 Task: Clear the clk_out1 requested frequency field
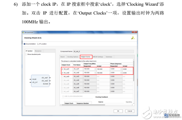95,69
